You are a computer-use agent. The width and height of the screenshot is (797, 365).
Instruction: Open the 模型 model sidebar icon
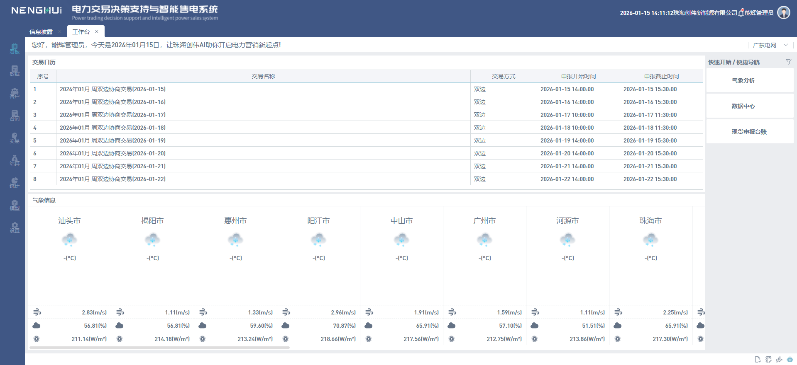(15, 205)
